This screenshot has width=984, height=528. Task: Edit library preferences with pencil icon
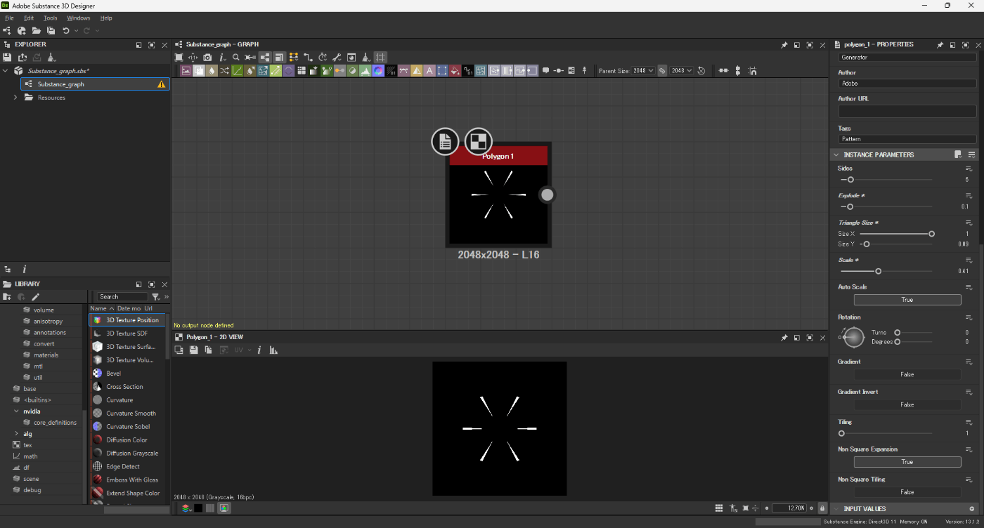[x=35, y=297]
